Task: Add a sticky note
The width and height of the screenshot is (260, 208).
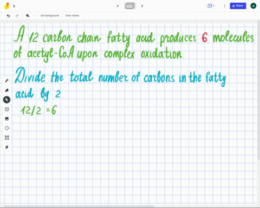Action: coord(7,109)
